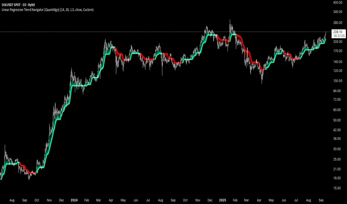Click the Feb label directly after 2024
347x204 pixels.
coord(86,200)
